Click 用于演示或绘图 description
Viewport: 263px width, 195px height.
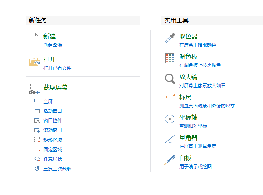[195, 167]
